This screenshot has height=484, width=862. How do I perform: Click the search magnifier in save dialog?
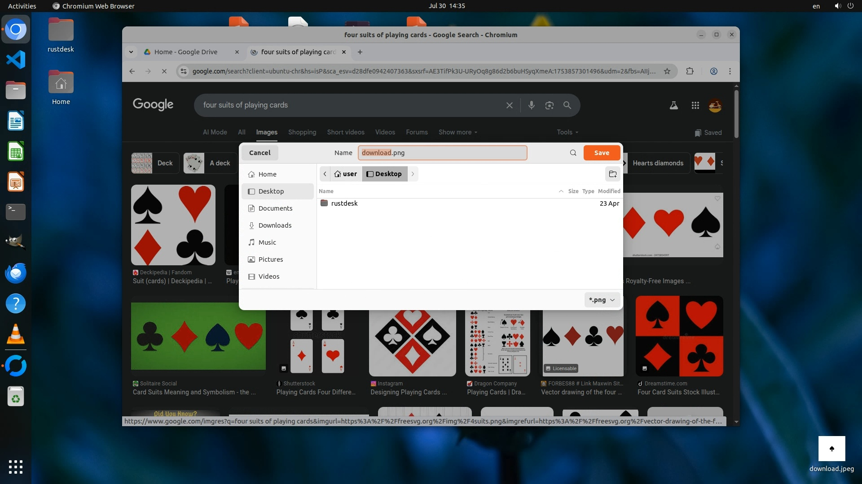573,153
